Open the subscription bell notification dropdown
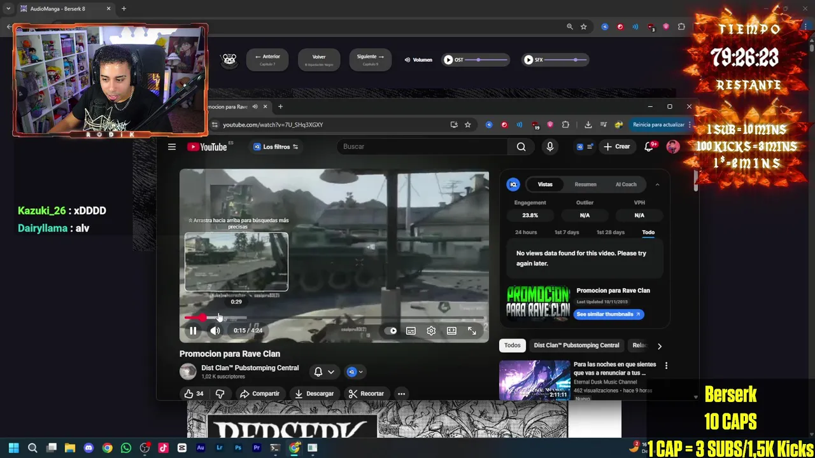815x458 pixels. [x=324, y=371]
